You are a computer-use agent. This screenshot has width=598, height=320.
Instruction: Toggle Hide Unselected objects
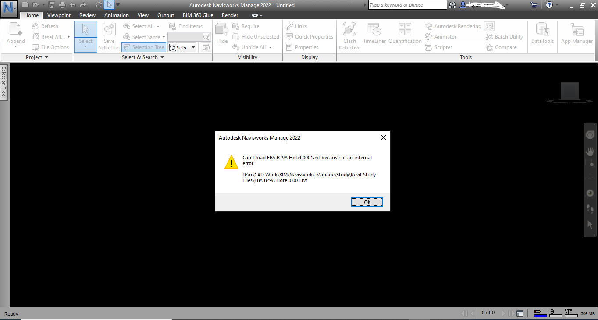click(256, 36)
